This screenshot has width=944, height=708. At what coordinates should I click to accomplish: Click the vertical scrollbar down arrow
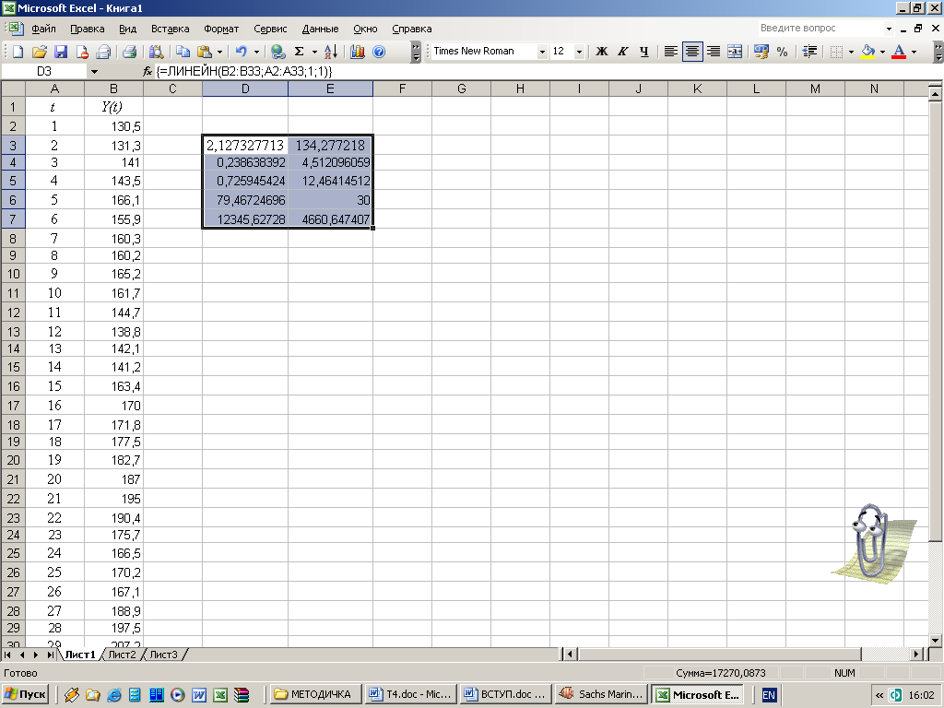click(x=935, y=640)
